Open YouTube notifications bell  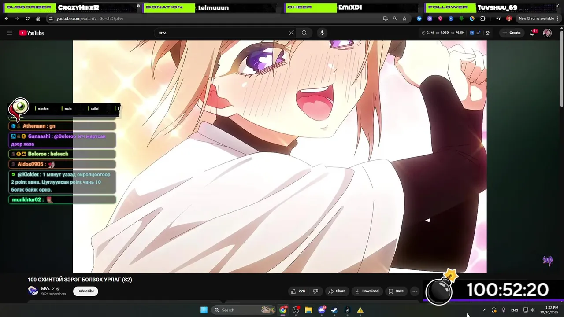coord(532,33)
